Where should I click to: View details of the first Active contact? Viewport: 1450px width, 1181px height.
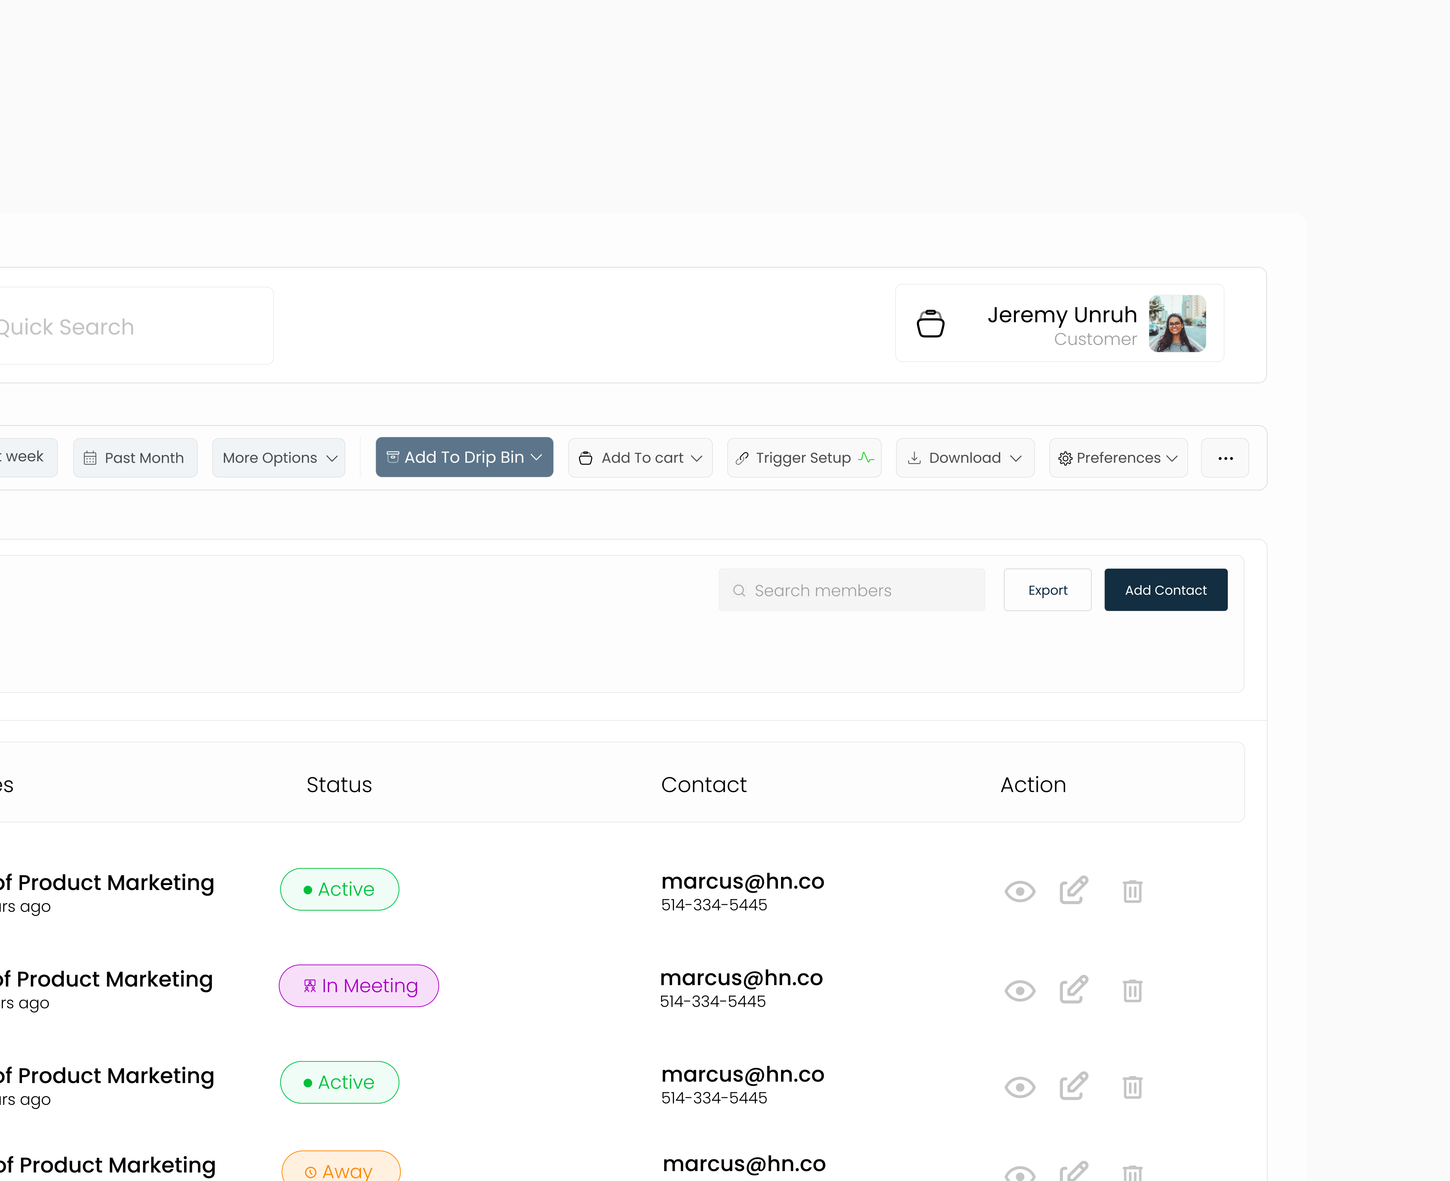point(1019,890)
